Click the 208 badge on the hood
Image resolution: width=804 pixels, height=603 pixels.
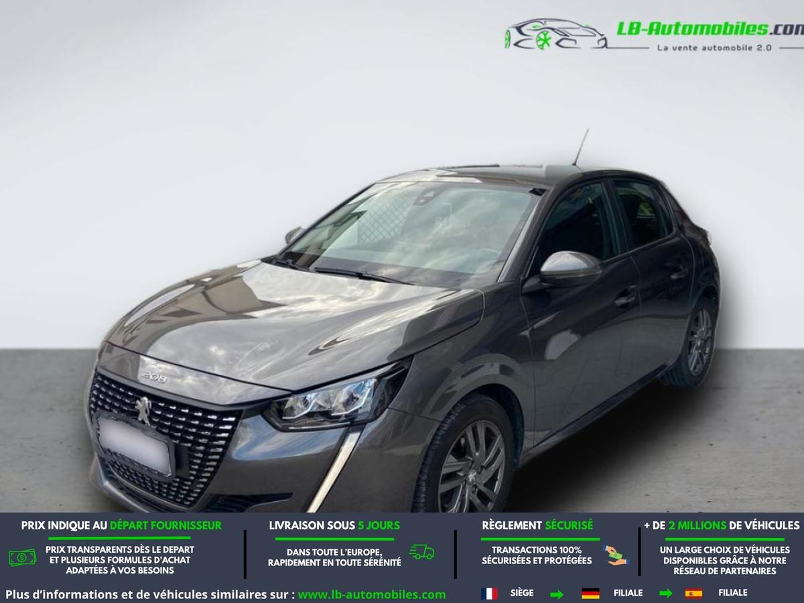tap(153, 377)
